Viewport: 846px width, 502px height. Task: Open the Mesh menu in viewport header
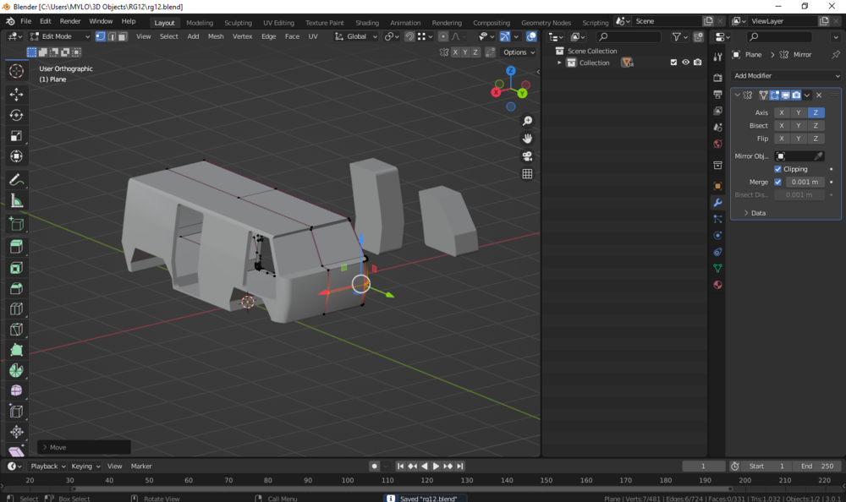(216, 36)
